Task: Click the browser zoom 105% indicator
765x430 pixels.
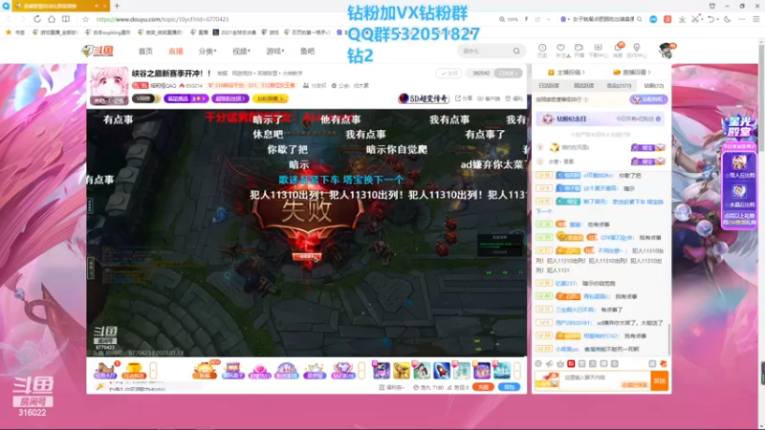Action: click(x=509, y=19)
